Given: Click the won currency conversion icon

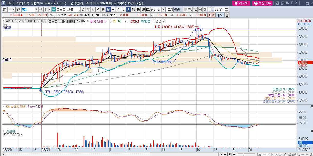Looking at the screenshot, I should tap(185, 9).
